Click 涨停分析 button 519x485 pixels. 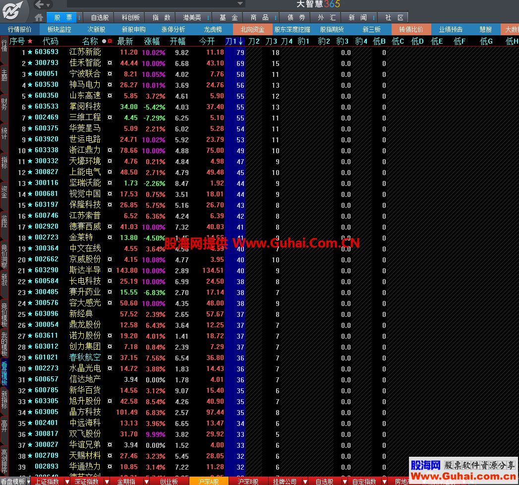[173, 29]
